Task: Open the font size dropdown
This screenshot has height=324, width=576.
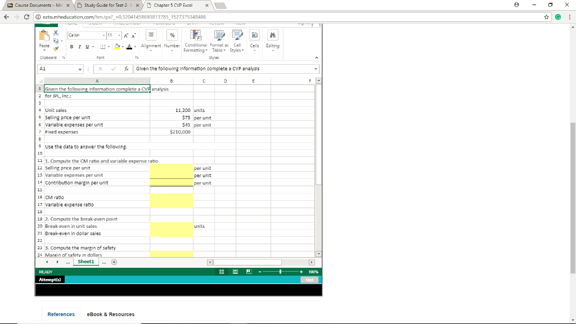Action: click(119, 35)
